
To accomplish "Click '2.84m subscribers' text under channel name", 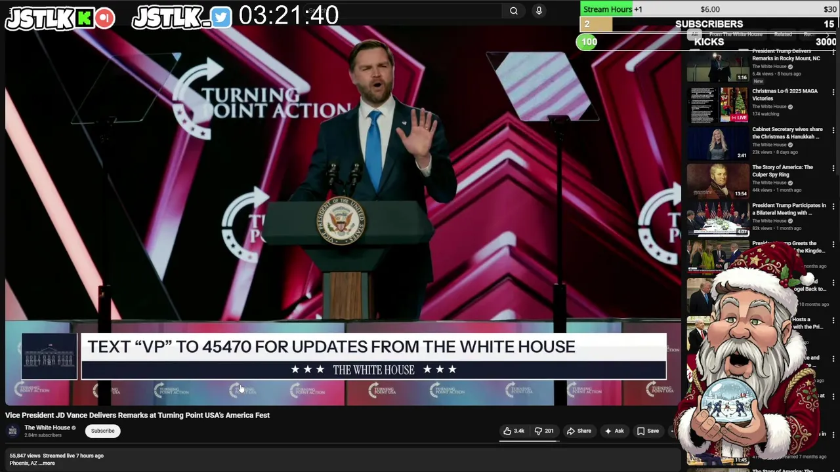I will pyautogui.click(x=43, y=435).
